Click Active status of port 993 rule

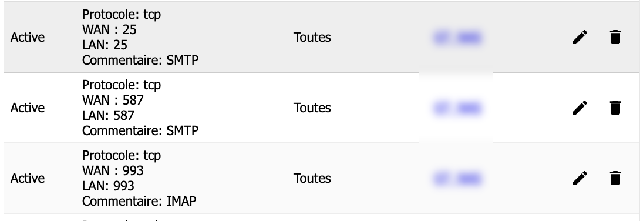tap(28, 179)
